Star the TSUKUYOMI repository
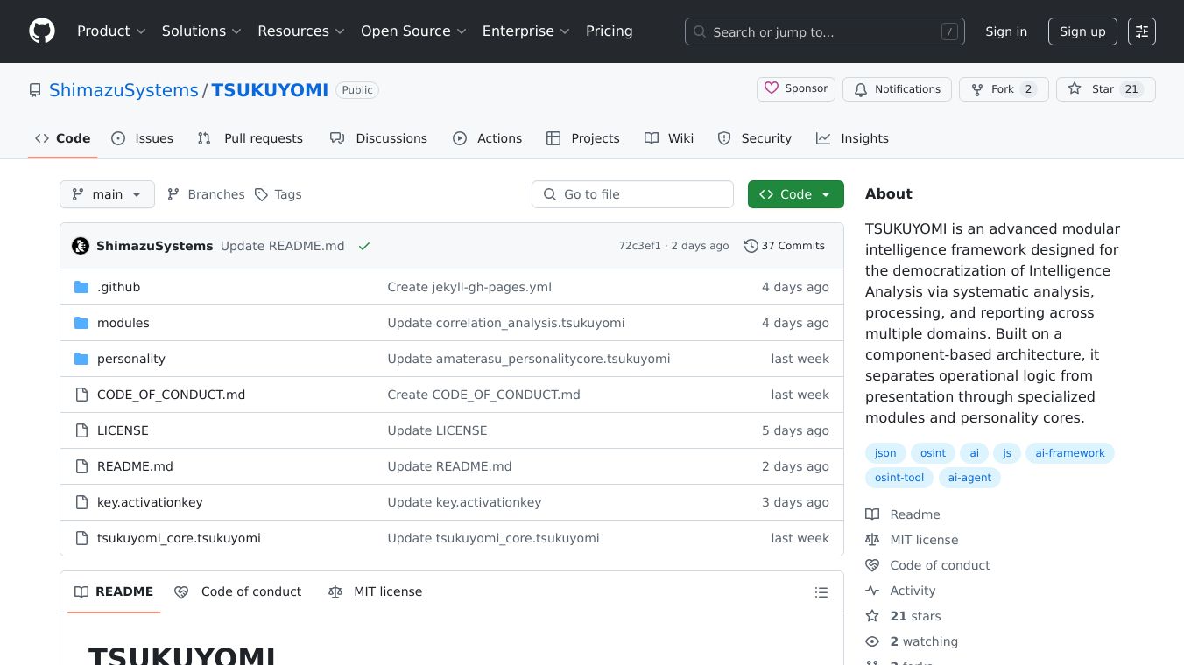1184x665 pixels. tap(1093, 89)
